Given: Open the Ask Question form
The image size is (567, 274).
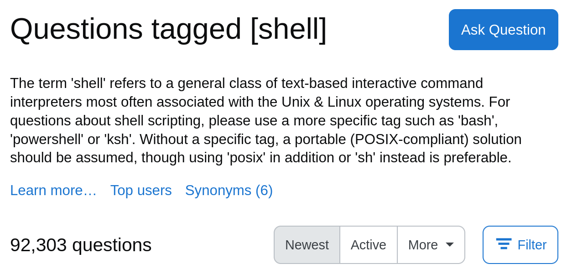Looking at the screenshot, I should (504, 30).
